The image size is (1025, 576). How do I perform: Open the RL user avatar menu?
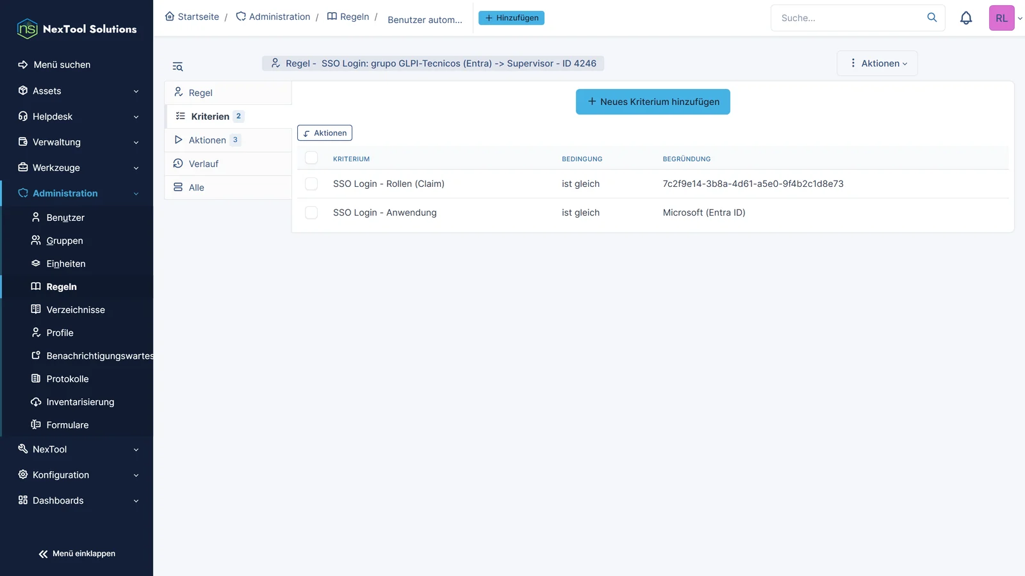click(x=1002, y=18)
